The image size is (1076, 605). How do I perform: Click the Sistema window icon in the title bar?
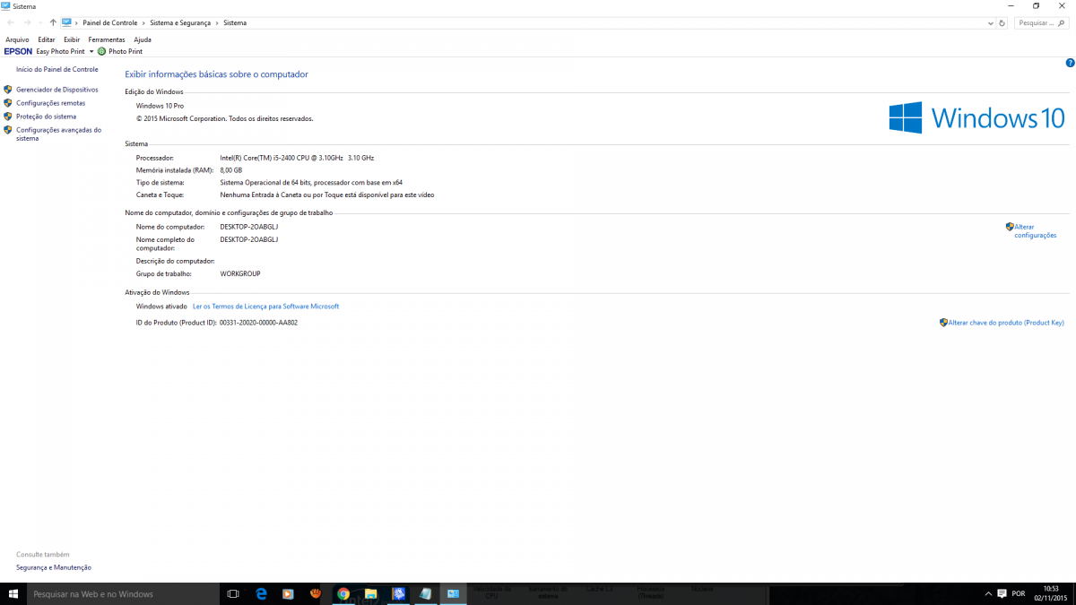point(6,5)
